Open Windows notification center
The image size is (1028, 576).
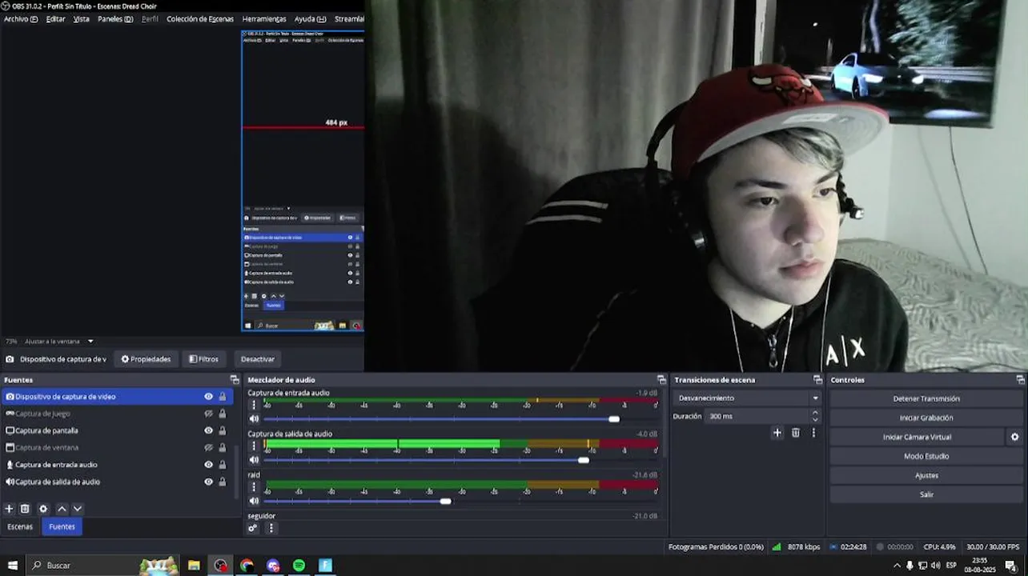coord(1010,566)
